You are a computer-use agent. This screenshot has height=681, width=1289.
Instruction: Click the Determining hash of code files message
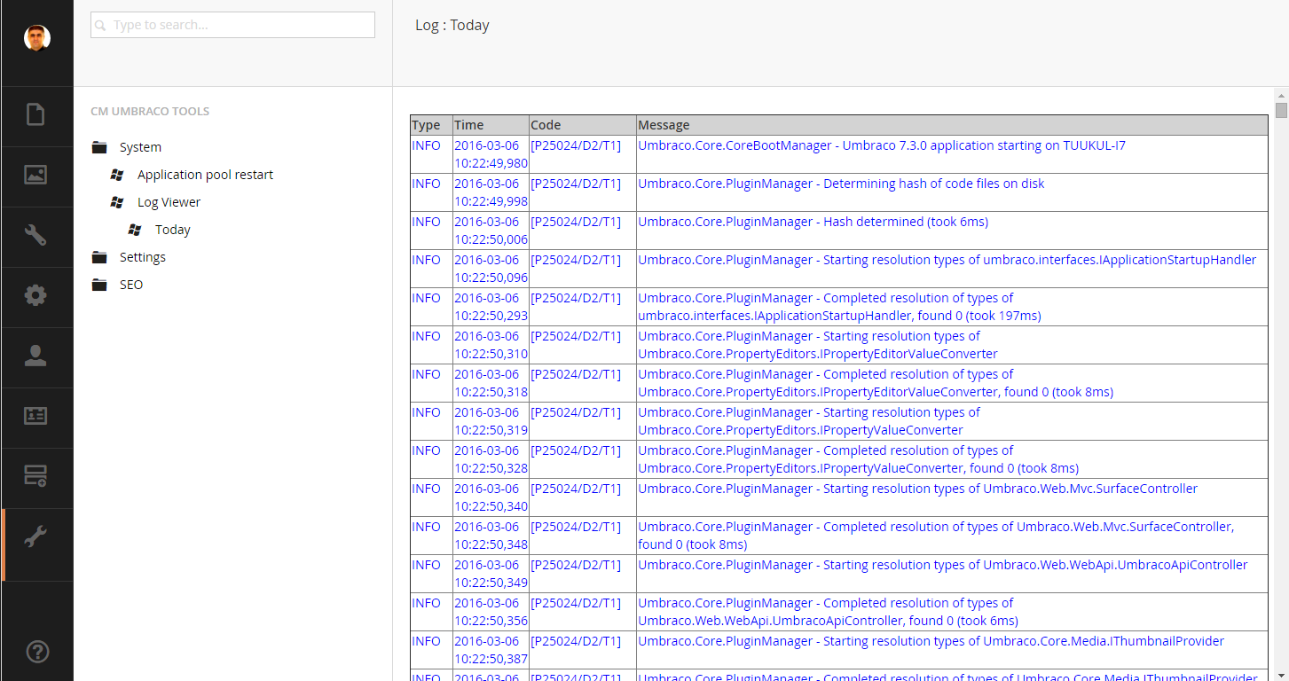click(x=841, y=184)
